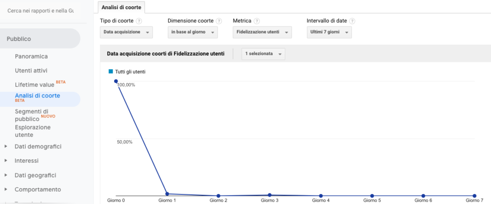The height and width of the screenshot is (204, 491).
Task: Expand Dati geografici tree arrow
Action: (x=6, y=175)
